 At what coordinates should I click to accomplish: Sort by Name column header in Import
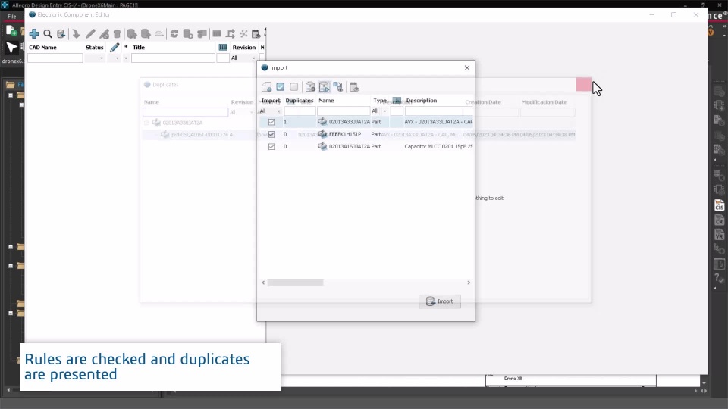[326, 100]
